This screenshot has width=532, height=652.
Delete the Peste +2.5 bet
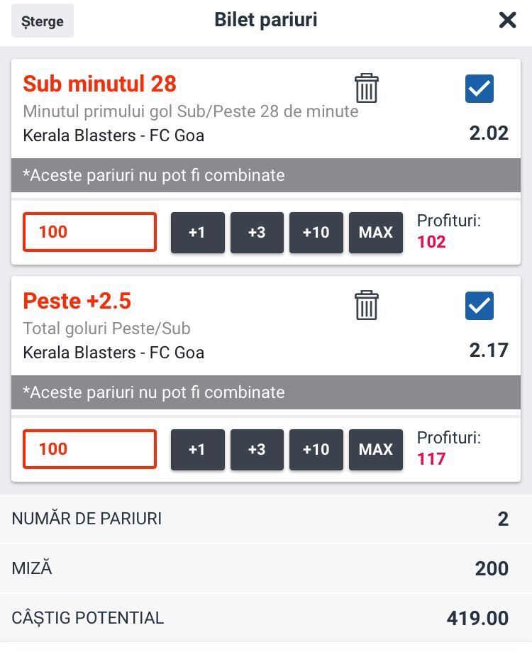click(x=366, y=305)
